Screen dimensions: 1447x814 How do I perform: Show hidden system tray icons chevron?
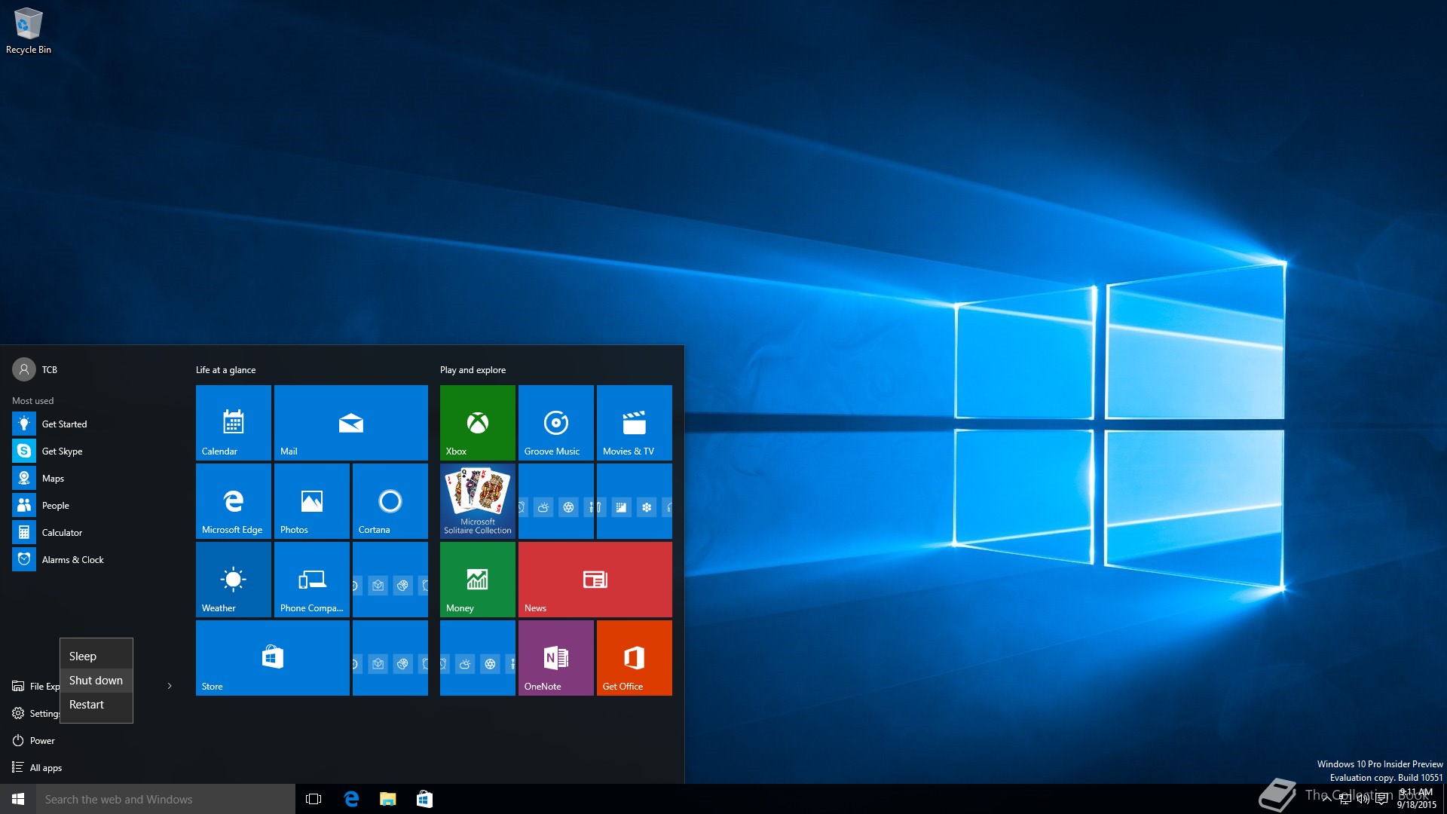click(x=1326, y=799)
